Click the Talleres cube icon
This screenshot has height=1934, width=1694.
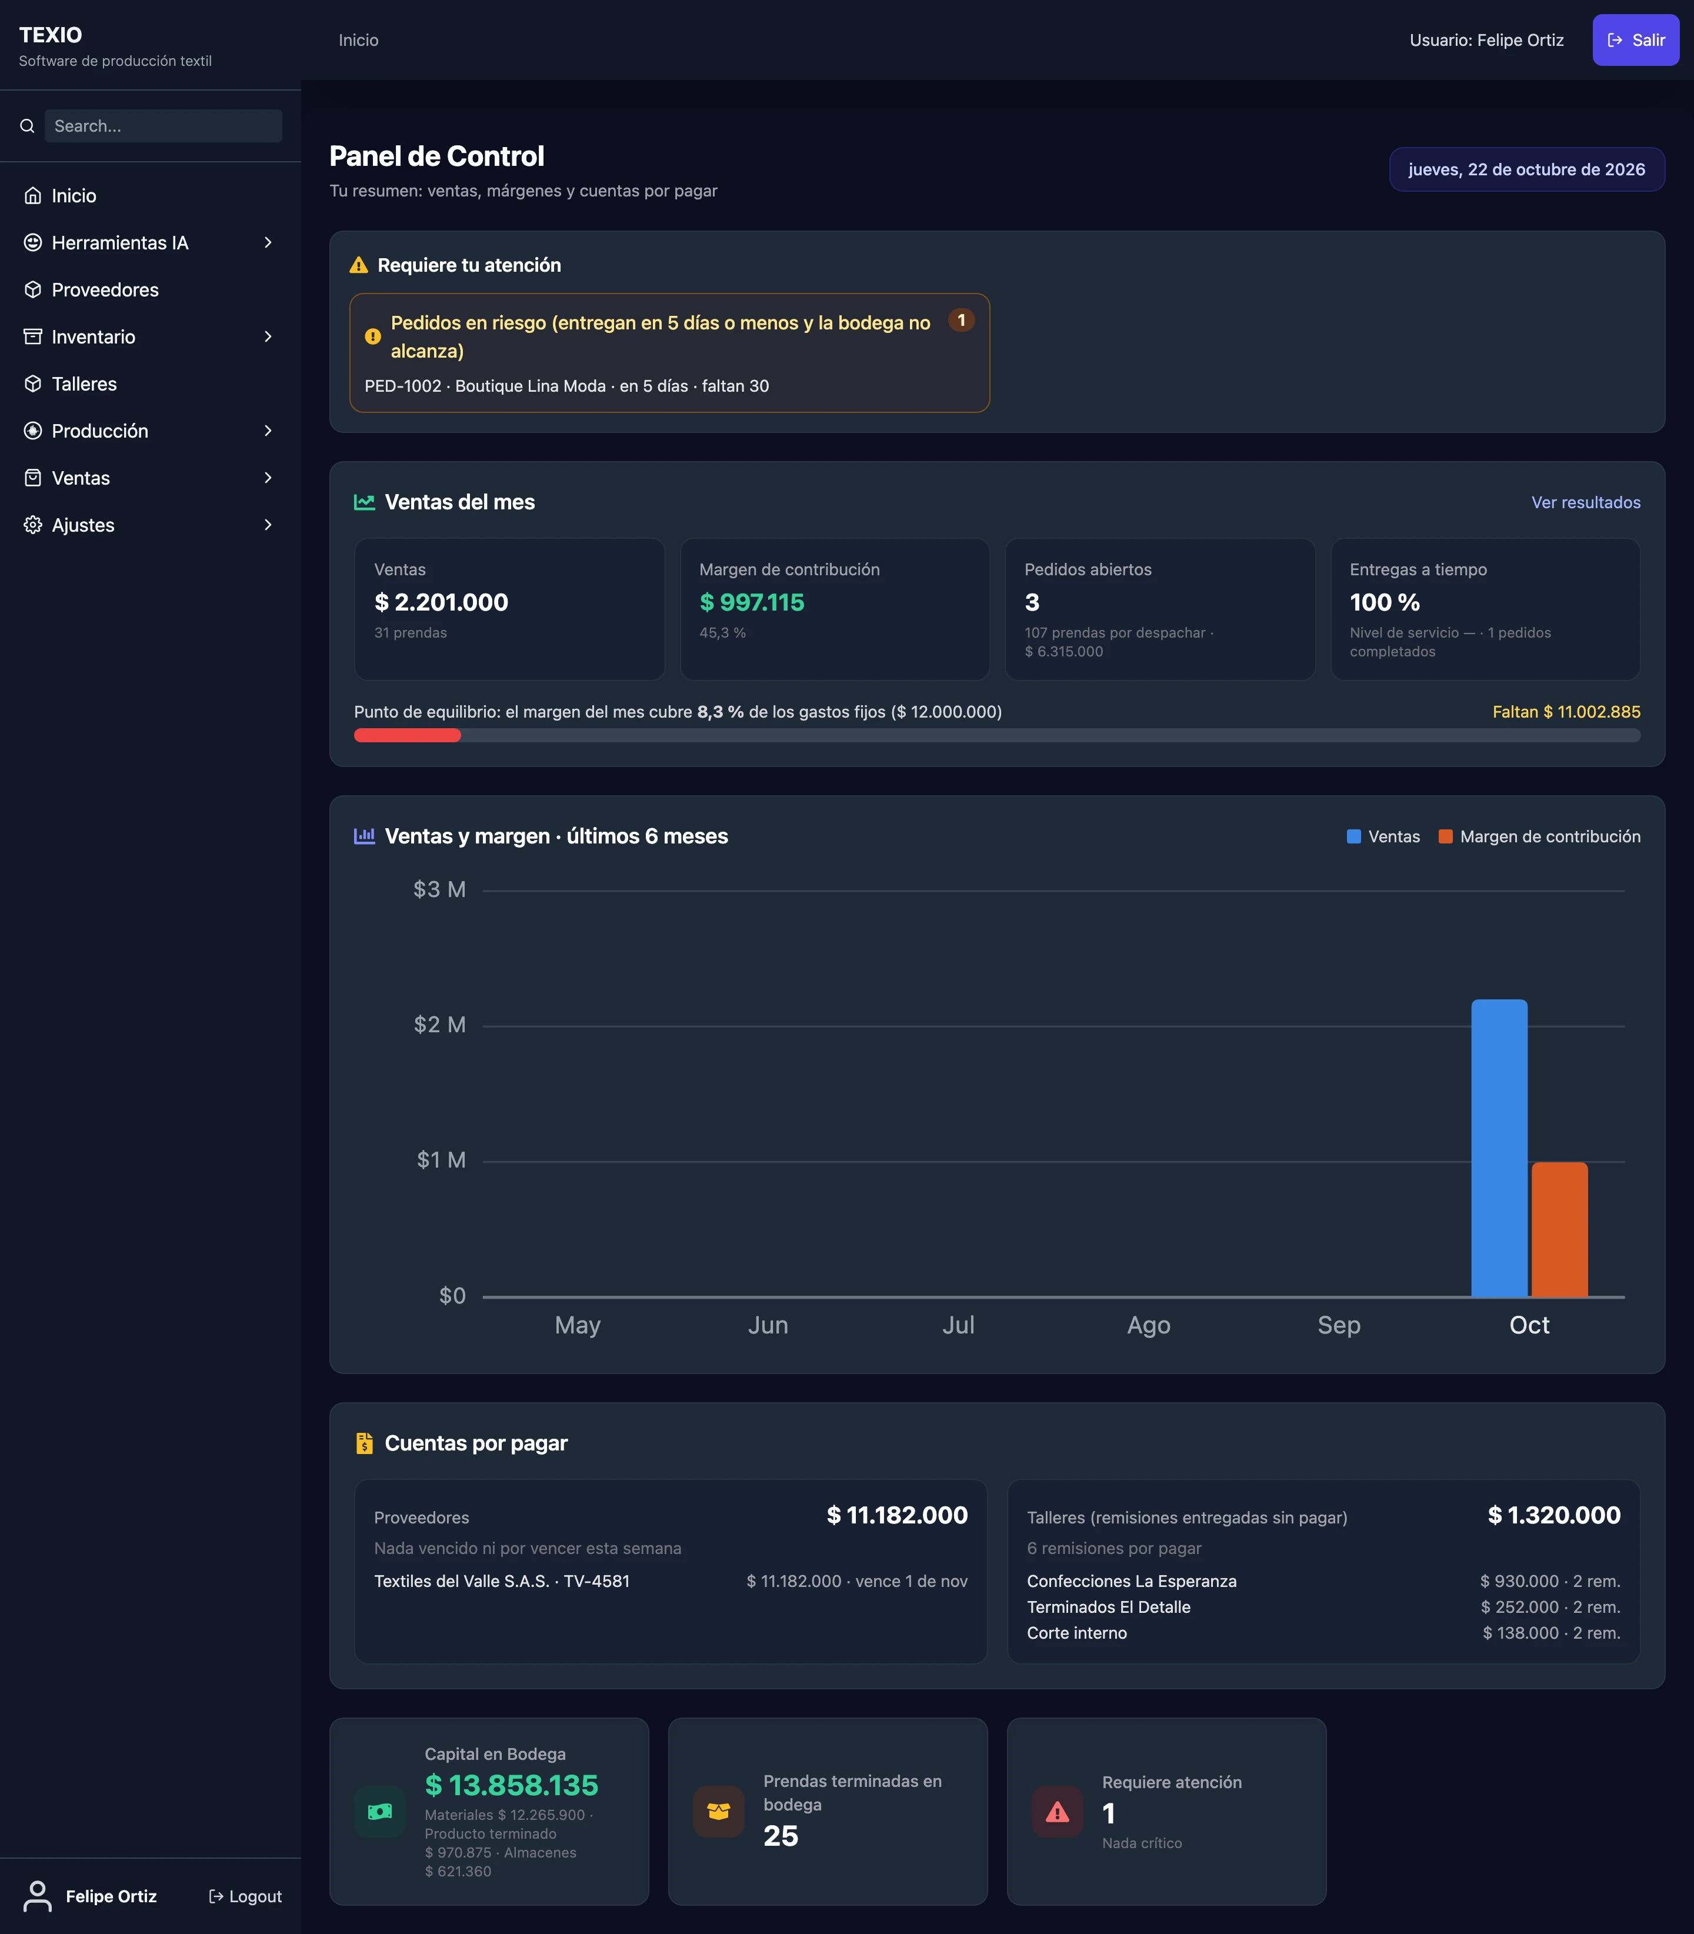click(33, 384)
